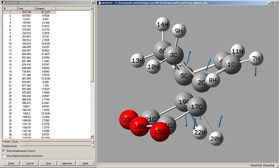Minimize the molecule viewer window

tap(269, 3)
